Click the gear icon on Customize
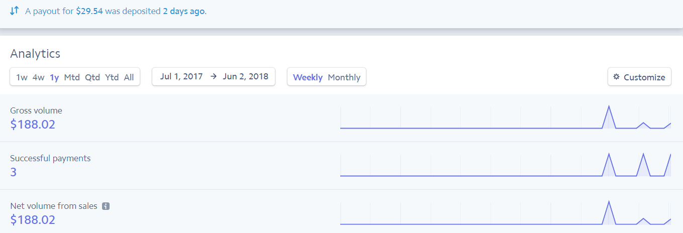Viewport: 683px width, 233px height. pos(617,77)
